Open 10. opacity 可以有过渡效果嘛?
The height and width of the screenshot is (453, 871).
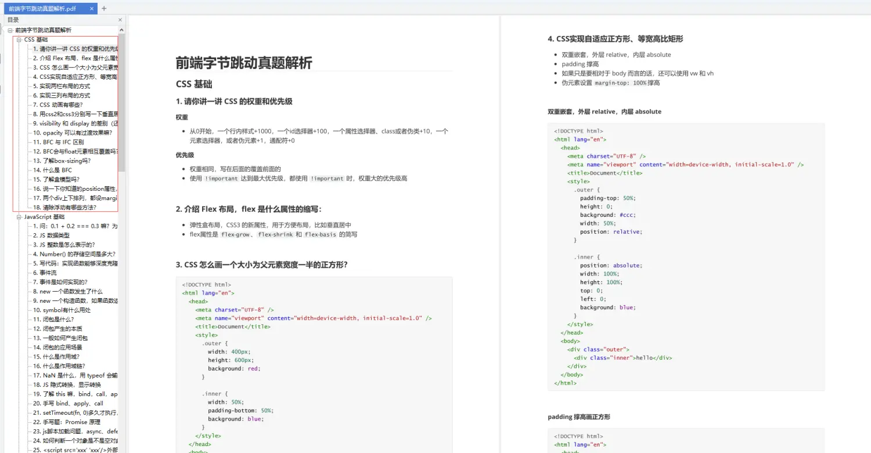tap(72, 133)
